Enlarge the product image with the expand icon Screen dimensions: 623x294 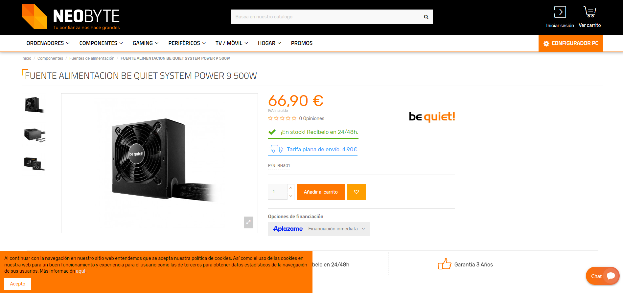point(248,222)
